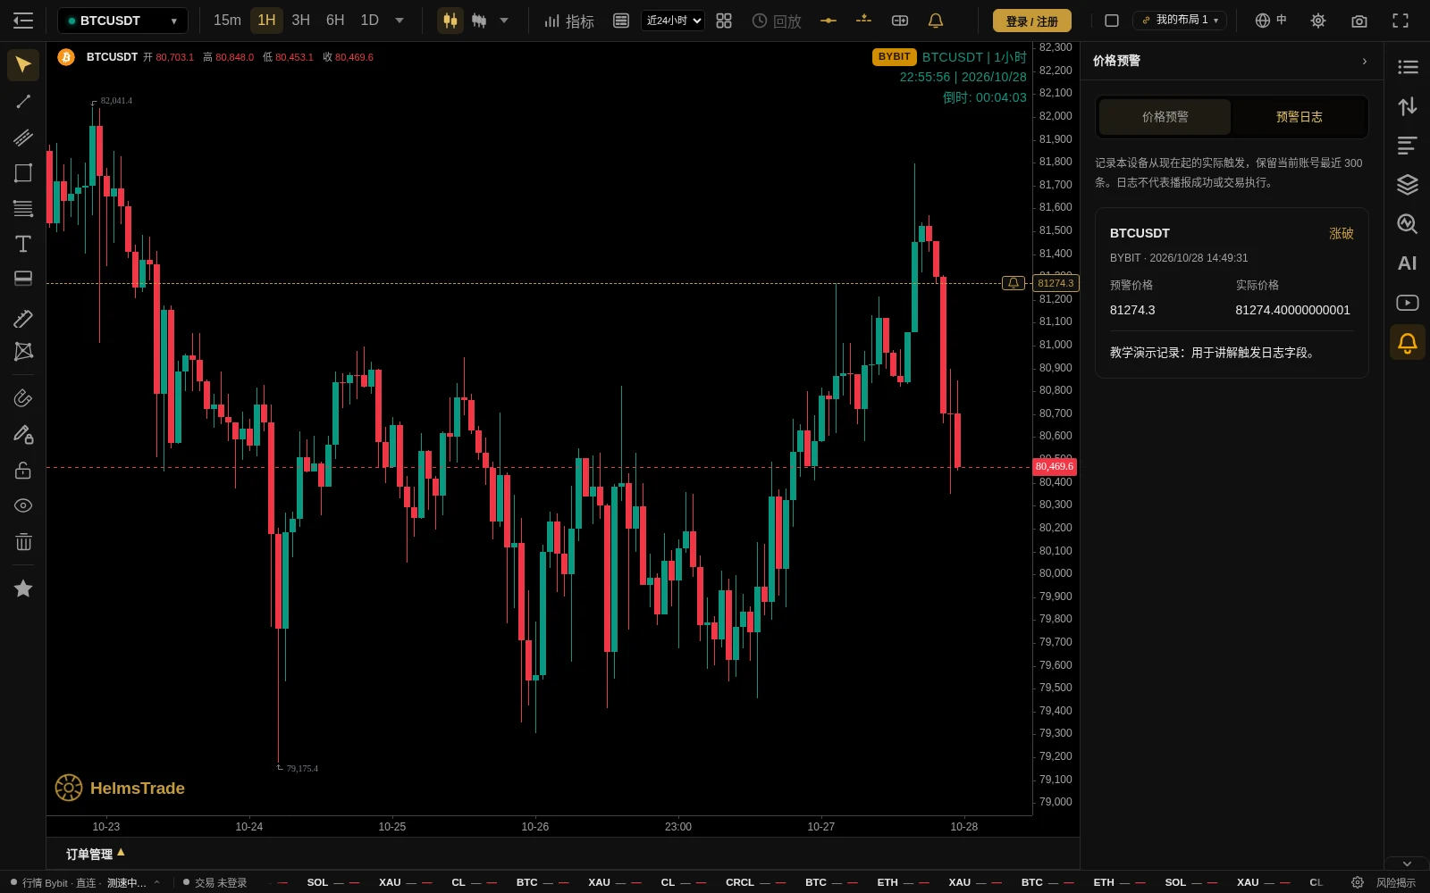The width and height of the screenshot is (1430, 893).
Task: Click the top toolbar alert bell
Action: tap(936, 21)
